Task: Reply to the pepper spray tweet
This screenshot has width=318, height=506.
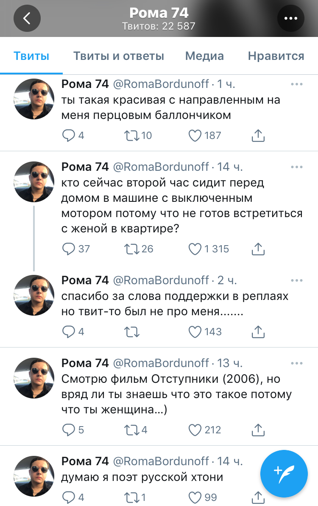Action: click(69, 136)
